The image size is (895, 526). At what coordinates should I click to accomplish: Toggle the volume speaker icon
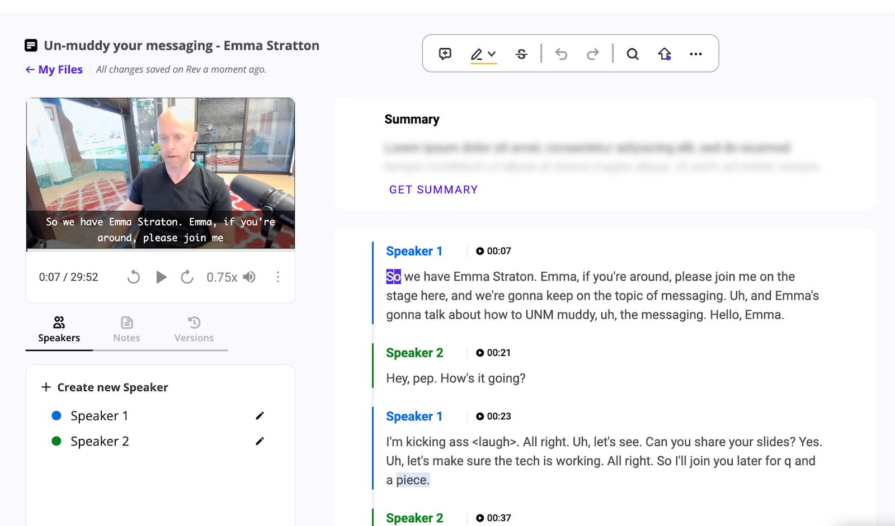[249, 277]
